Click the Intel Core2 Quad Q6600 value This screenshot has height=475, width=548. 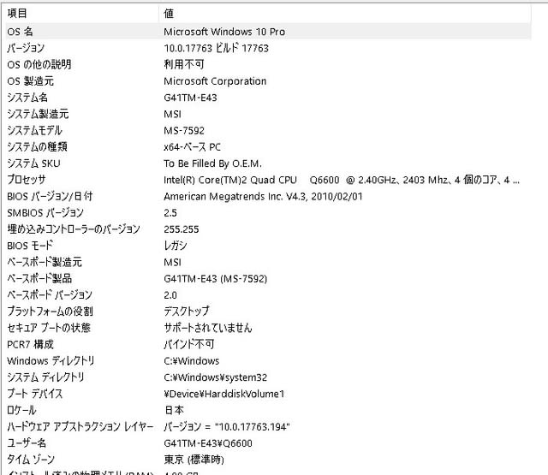click(x=342, y=180)
